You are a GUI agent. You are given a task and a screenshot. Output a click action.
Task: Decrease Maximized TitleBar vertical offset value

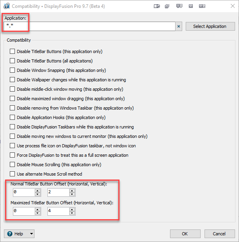coord(72,213)
